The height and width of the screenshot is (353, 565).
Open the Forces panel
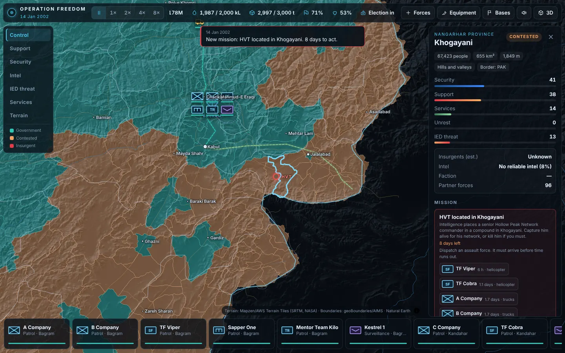[x=418, y=13]
